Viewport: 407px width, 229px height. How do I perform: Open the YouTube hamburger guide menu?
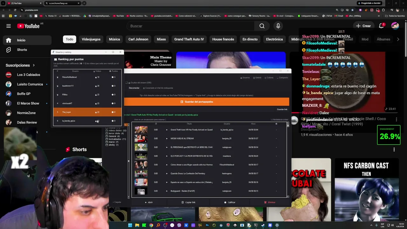(x=9, y=26)
